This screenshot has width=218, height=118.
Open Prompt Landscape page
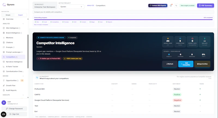13,52
